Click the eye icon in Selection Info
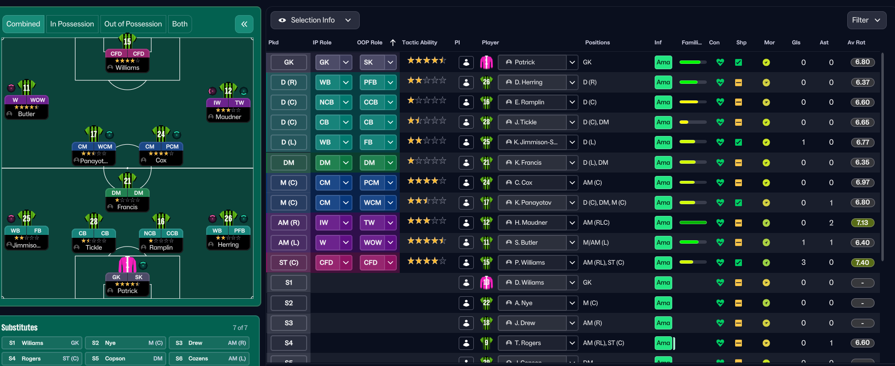The width and height of the screenshot is (895, 366). (282, 20)
